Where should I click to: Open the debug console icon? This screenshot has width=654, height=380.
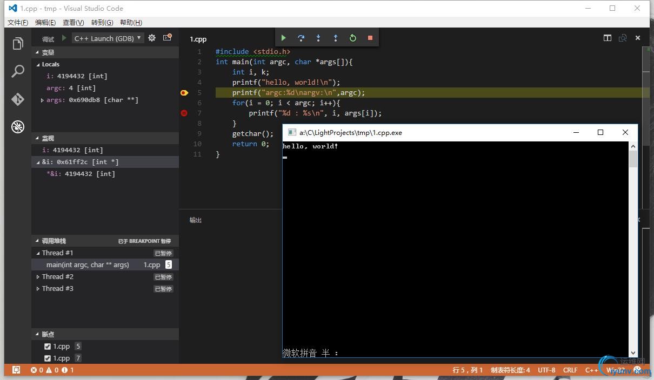167,38
